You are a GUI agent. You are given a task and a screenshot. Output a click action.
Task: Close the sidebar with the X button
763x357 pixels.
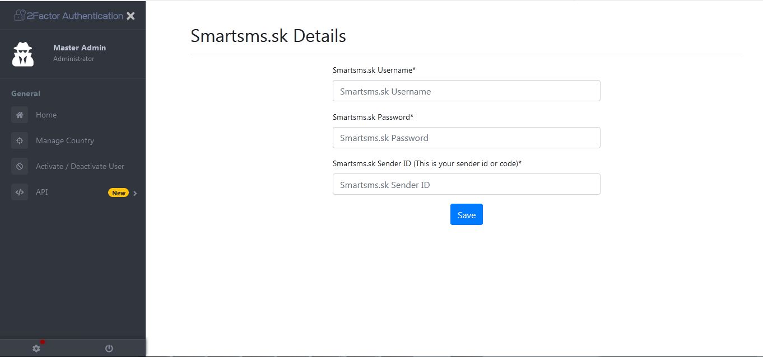click(x=131, y=15)
